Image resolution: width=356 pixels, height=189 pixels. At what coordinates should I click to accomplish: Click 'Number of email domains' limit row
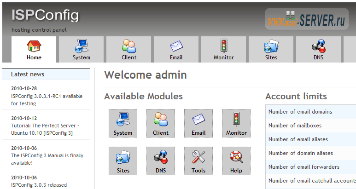pos(311,112)
